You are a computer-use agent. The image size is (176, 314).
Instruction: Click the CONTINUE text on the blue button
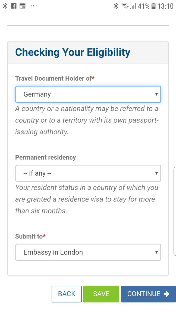(x=144, y=294)
